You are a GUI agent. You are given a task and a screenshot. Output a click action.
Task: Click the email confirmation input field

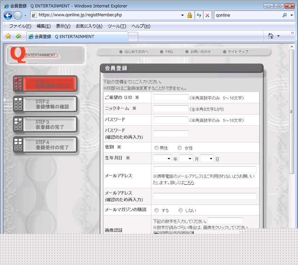(205, 196)
